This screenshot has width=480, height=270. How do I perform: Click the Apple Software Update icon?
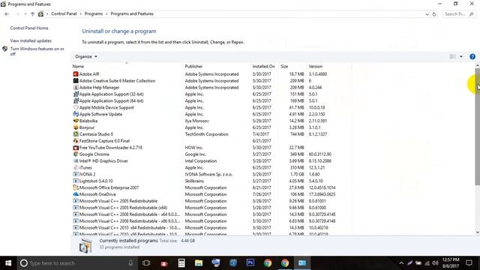pyautogui.click(x=76, y=114)
